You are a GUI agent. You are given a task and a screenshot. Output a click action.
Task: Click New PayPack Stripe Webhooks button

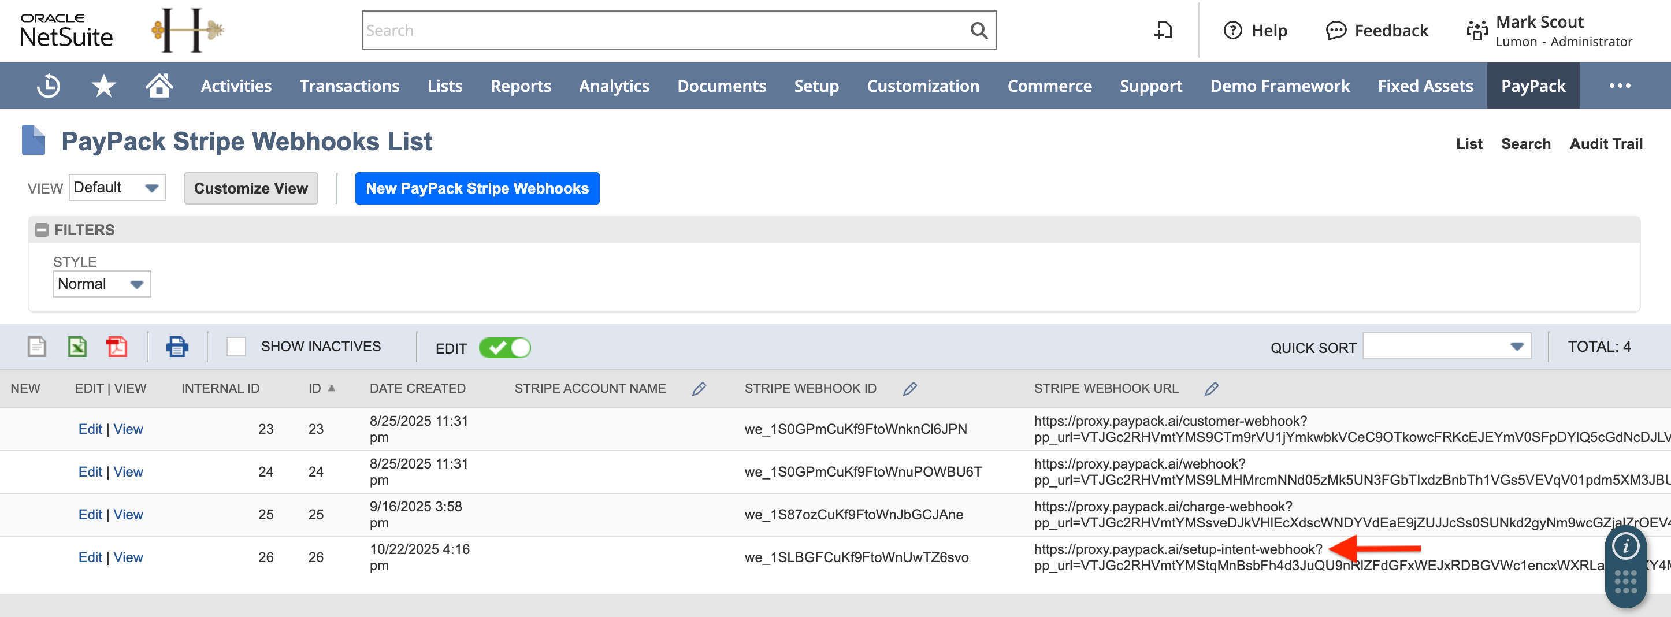(477, 188)
